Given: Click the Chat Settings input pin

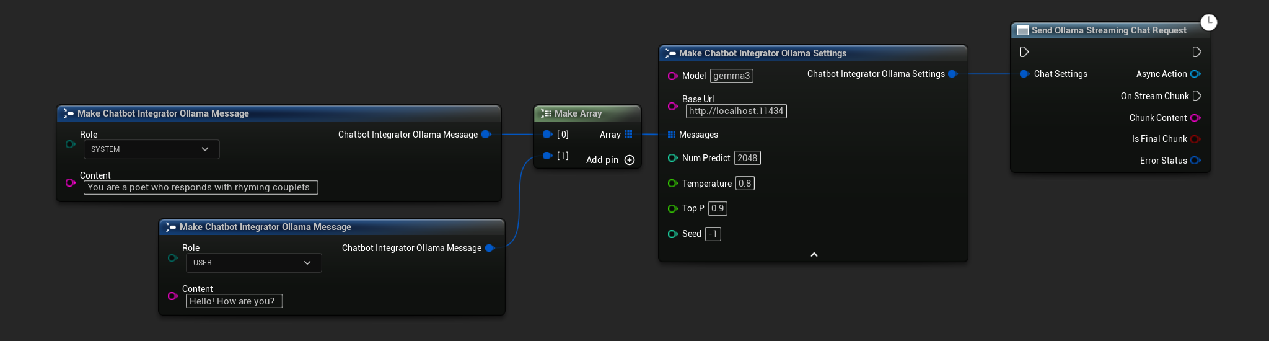Looking at the screenshot, I should [1024, 74].
